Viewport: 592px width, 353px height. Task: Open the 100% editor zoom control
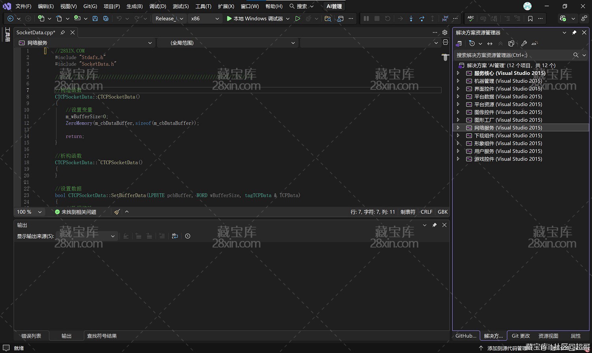click(x=29, y=212)
